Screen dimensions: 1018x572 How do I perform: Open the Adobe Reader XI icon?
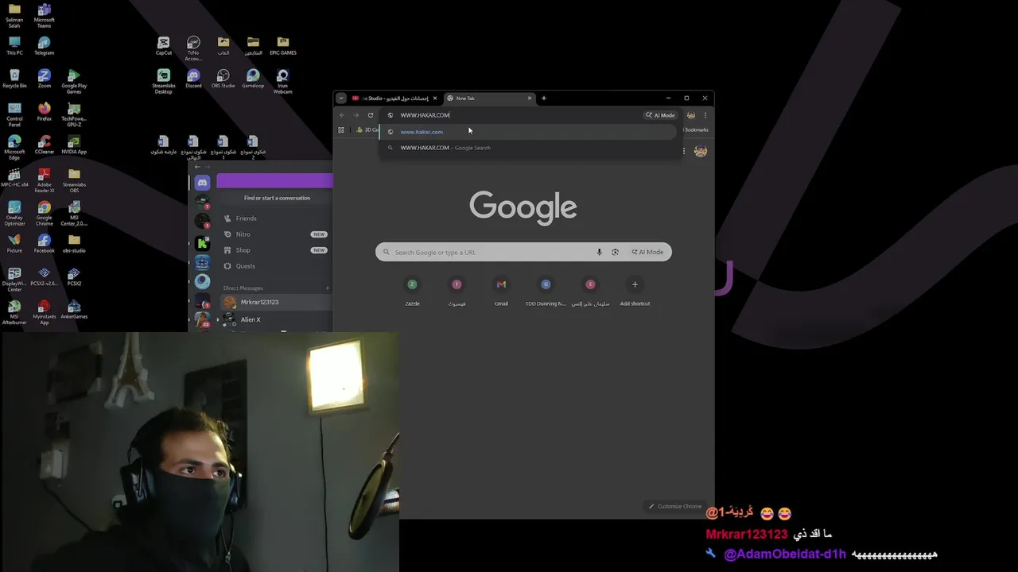pyautogui.click(x=44, y=181)
